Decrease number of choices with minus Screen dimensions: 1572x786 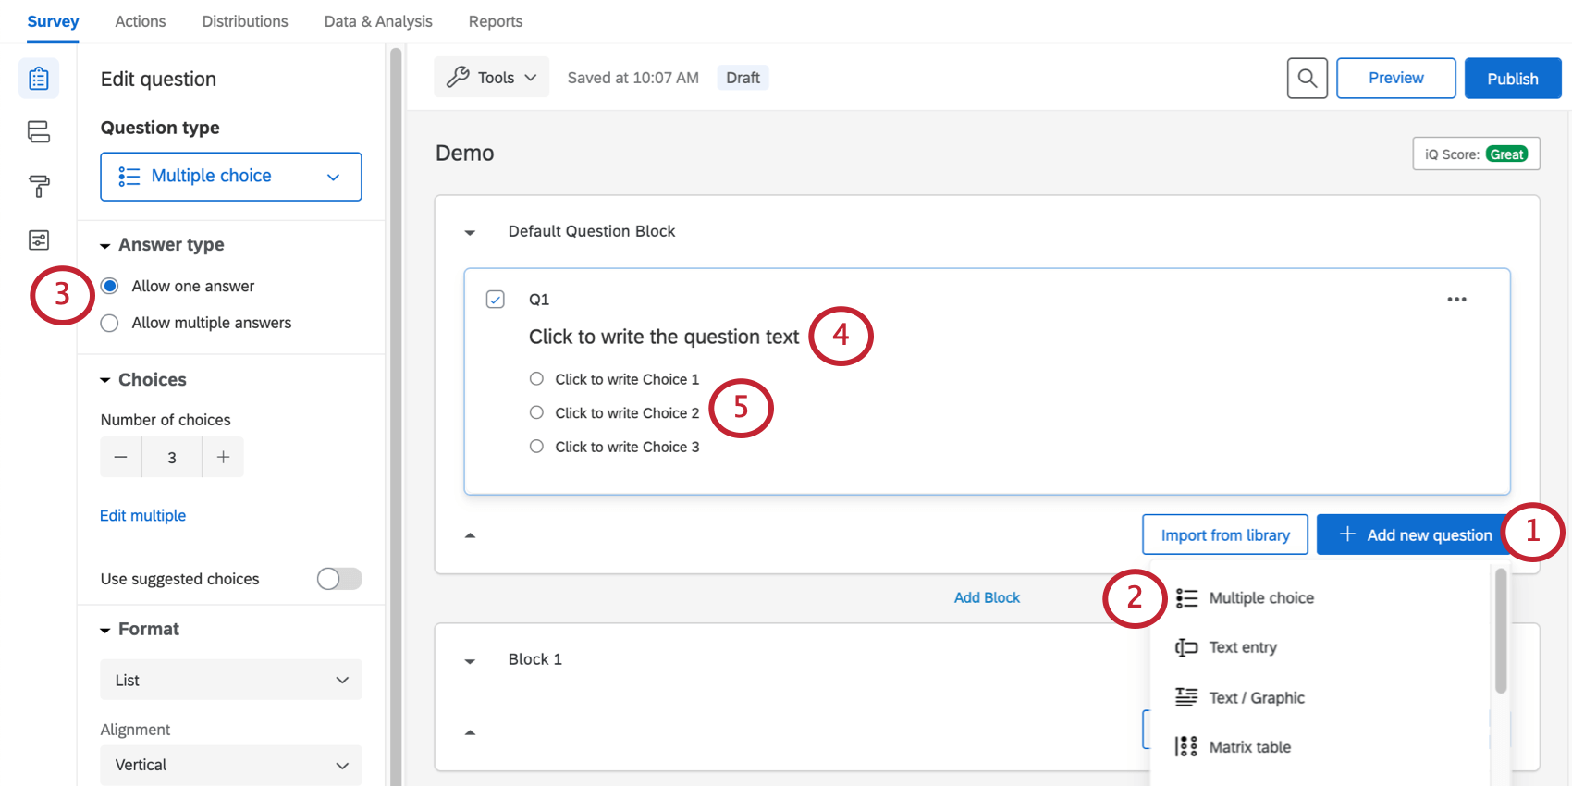pos(121,457)
